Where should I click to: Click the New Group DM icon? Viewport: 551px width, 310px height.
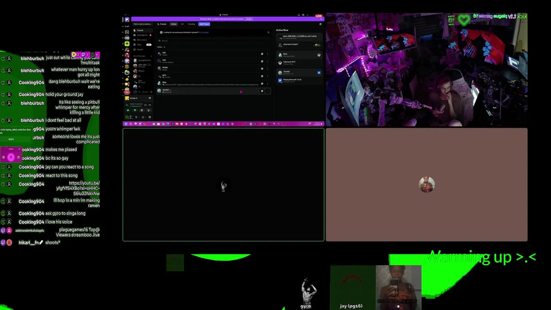[320, 24]
